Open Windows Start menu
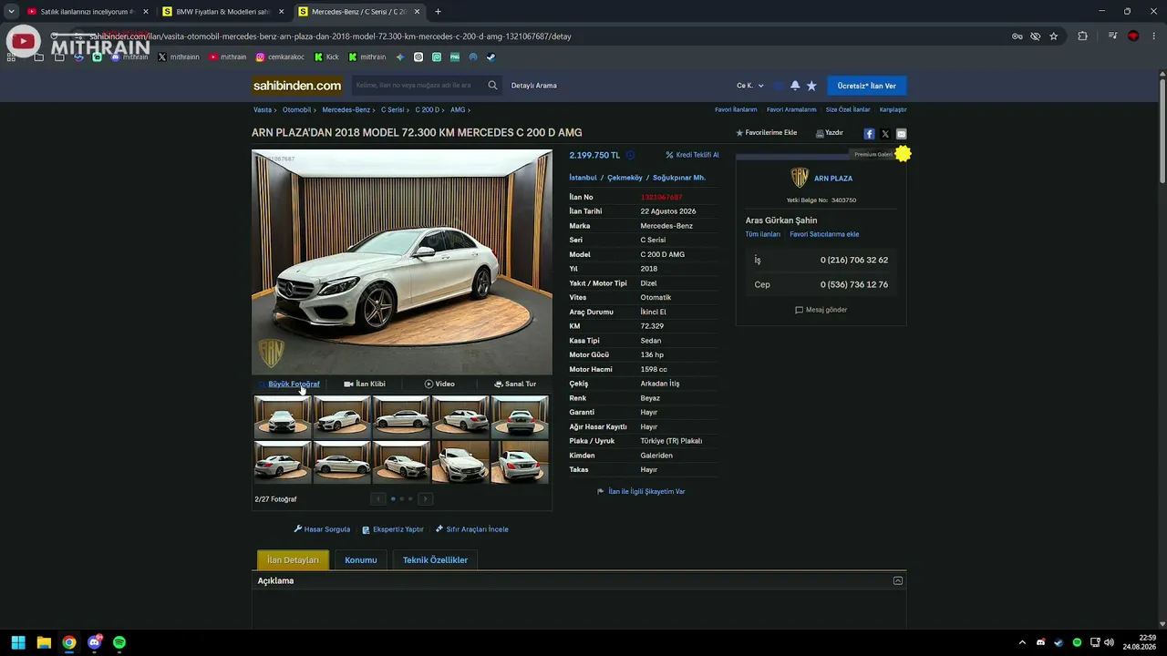The width and height of the screenshot is (1167, 656). [x=18, y=642]
